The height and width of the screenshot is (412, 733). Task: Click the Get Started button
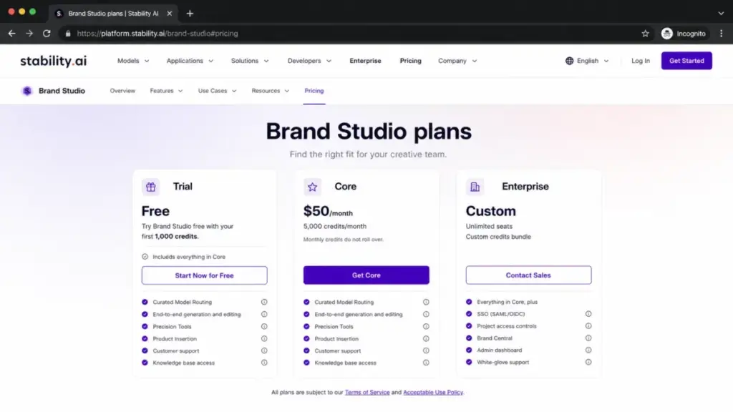(686, 61)
